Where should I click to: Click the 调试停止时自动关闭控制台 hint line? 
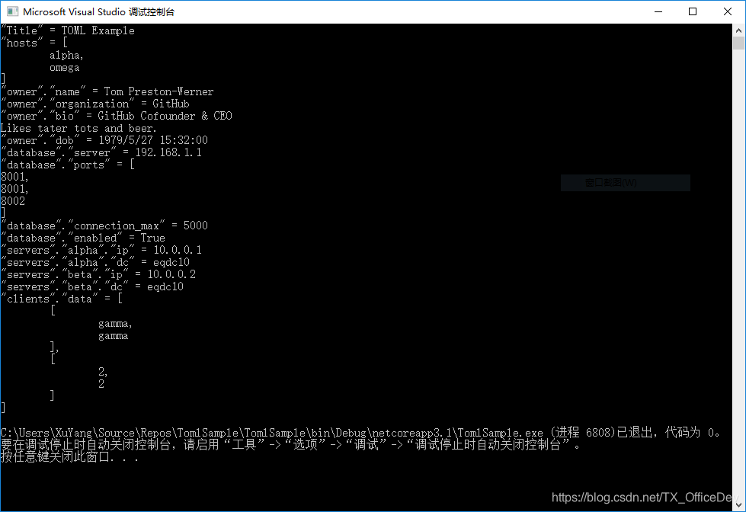290,445
